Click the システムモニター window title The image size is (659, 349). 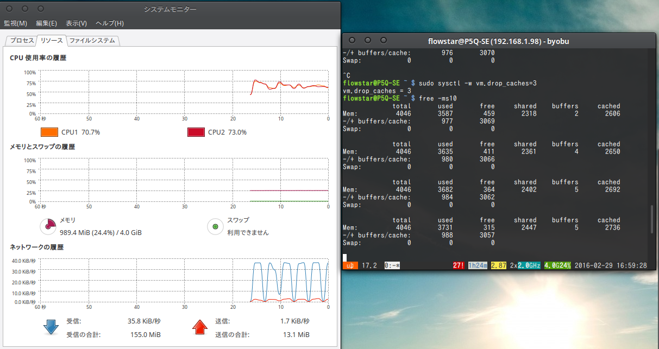[170, 9]
